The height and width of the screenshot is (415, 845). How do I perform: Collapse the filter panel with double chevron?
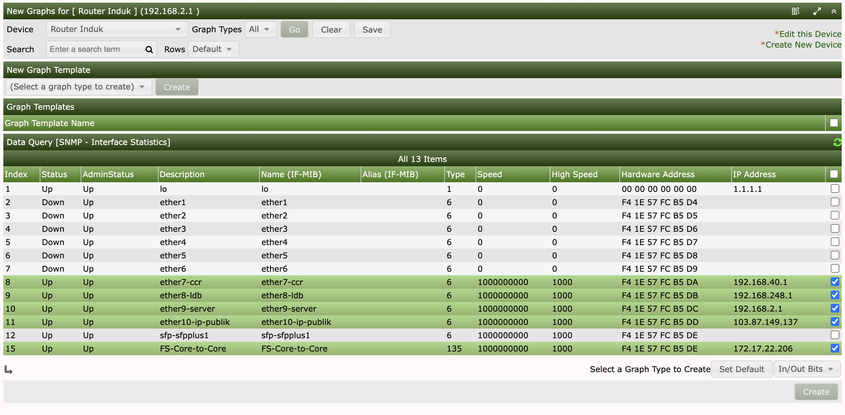[x=834, y=11]
